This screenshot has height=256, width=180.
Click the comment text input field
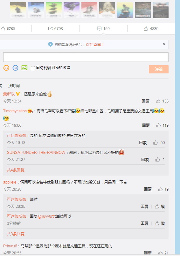pyautogui.click(x=86, y=57)
